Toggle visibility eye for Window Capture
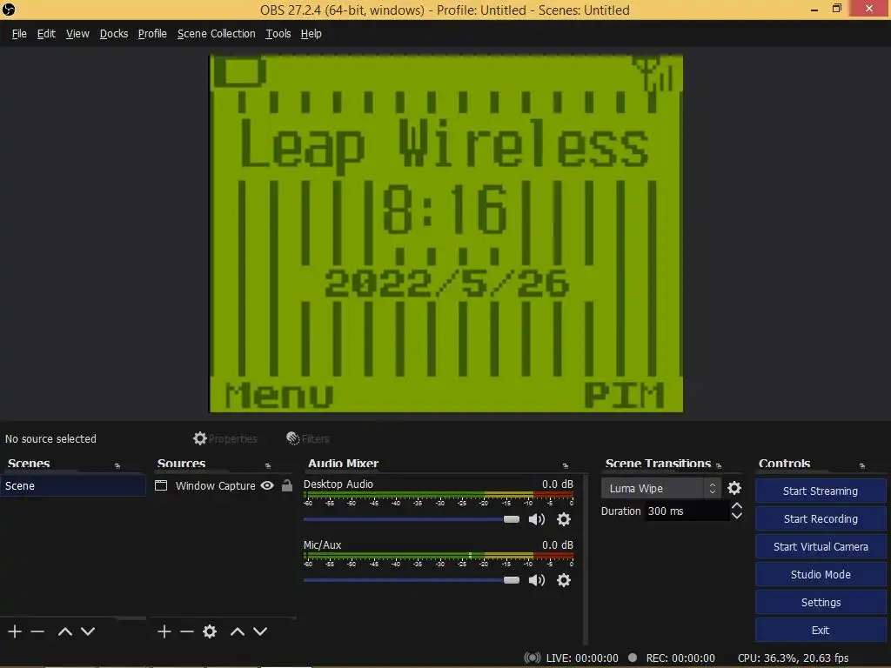Image resolution: width=891 pixels, height=668 pixels. coord(267,485)
